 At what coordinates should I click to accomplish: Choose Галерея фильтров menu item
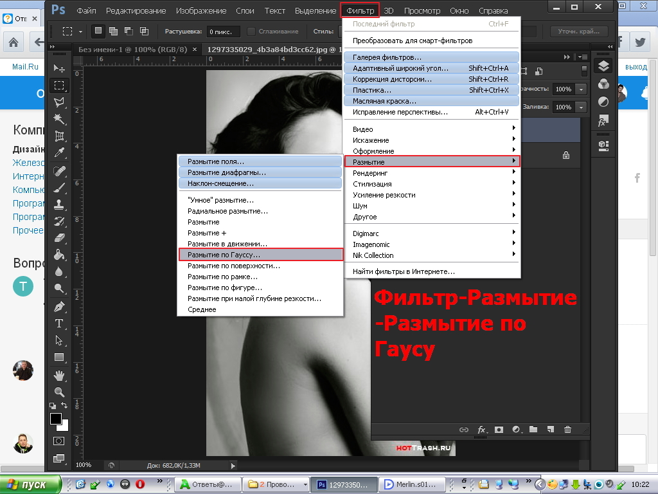432,57
